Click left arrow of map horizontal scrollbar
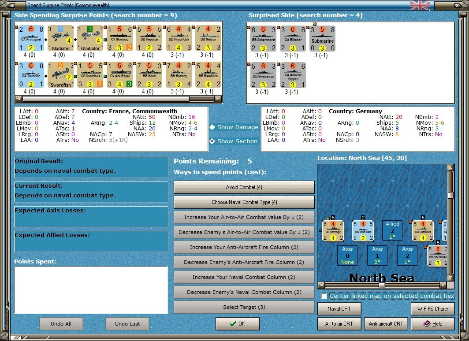Image resolution: width=469 pixels, height=341 pixels. pos(321,285)
